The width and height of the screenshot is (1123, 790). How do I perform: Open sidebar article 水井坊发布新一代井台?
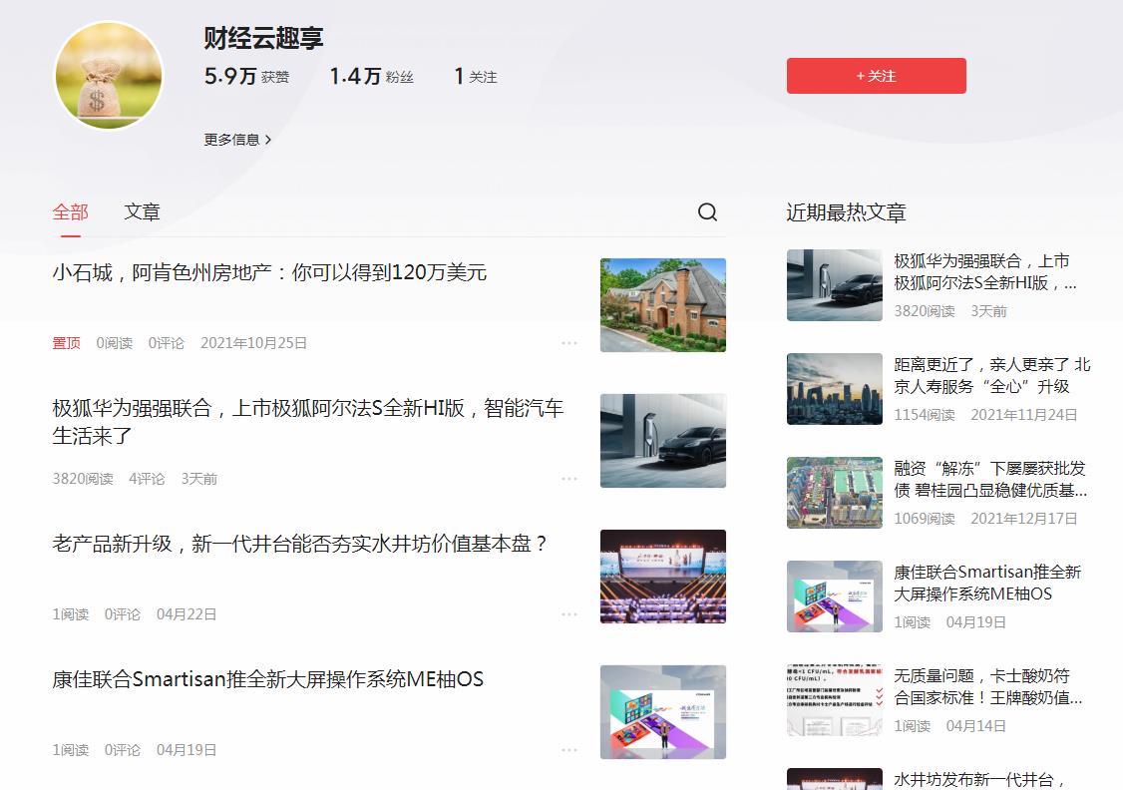[x=979, y=780]
